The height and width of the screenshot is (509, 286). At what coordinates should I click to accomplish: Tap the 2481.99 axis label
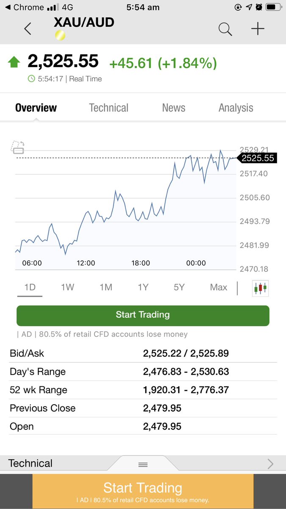[254, 245]
